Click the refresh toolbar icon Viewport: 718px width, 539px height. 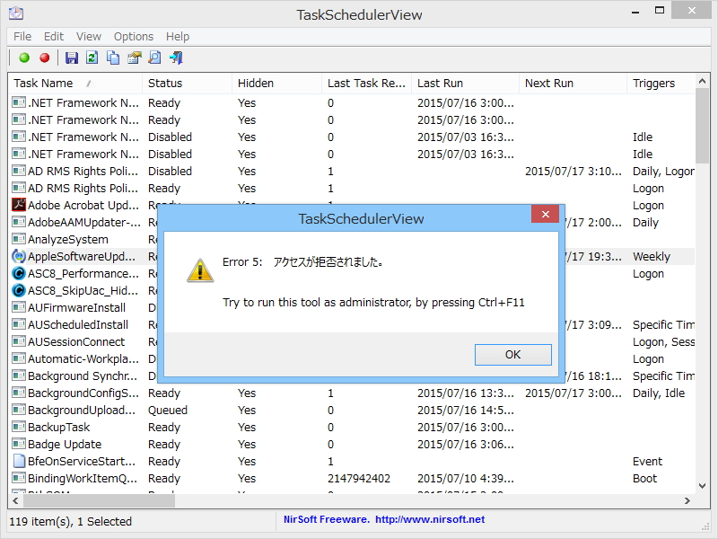[92, 57]
